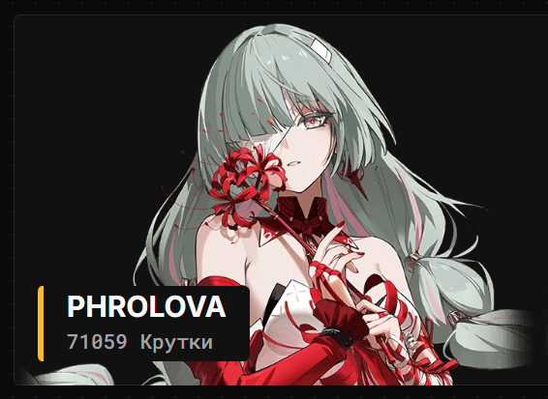Viewport: 548px width, 399px height.
Task: Click the red triangular earring
Action: click(354, 180)
